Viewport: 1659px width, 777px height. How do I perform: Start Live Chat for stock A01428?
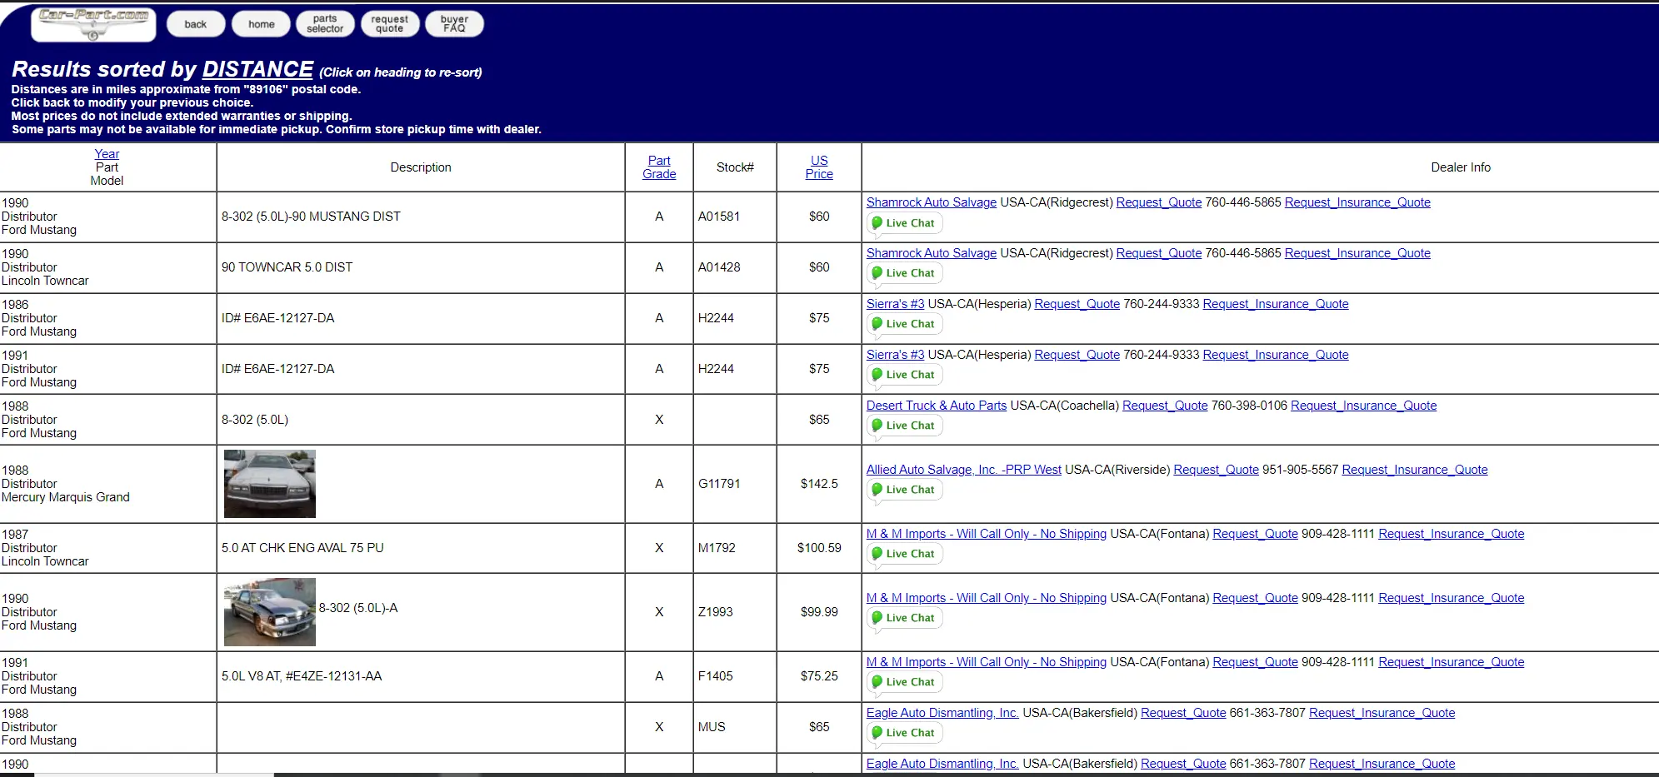pos(904,273)
